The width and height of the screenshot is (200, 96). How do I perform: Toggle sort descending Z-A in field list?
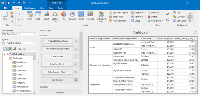point(15,49)
